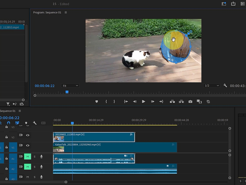
Task: Open the Program monitor panel menu
Action: pyautogui.click(x=66, y=12)
